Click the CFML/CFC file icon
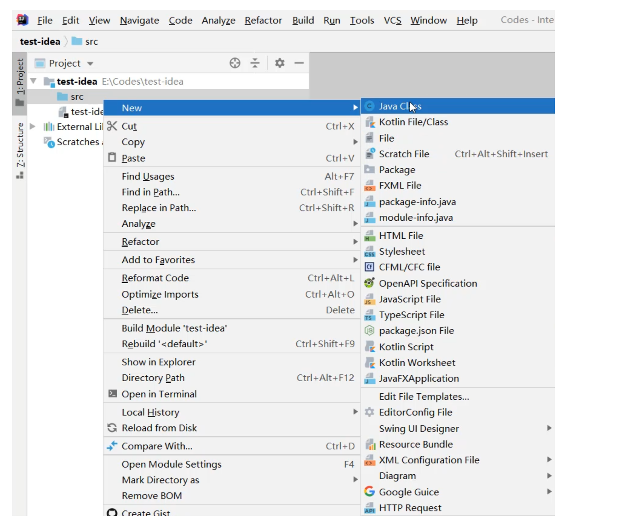Viewport: 621px width, 524px height. coord(369,267)
